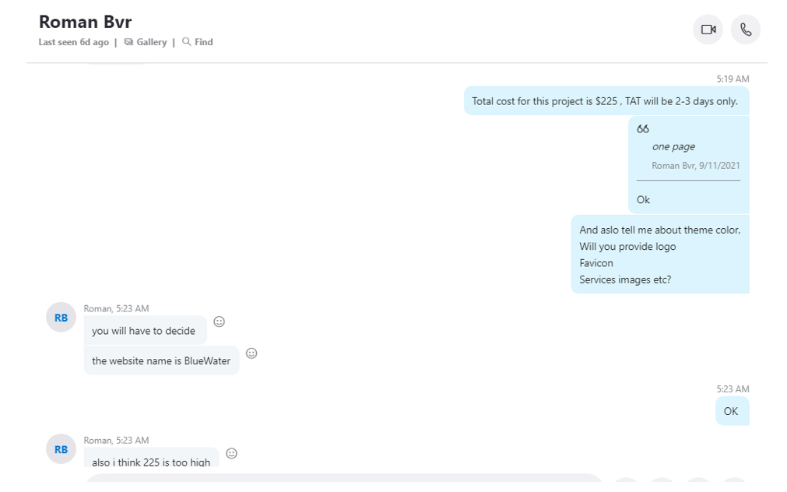This screenshot has width=787, height=492.
Task: Click the 'the website name is BlueWater' bubble
Action: pyautogui.click(x=162, y=360)
